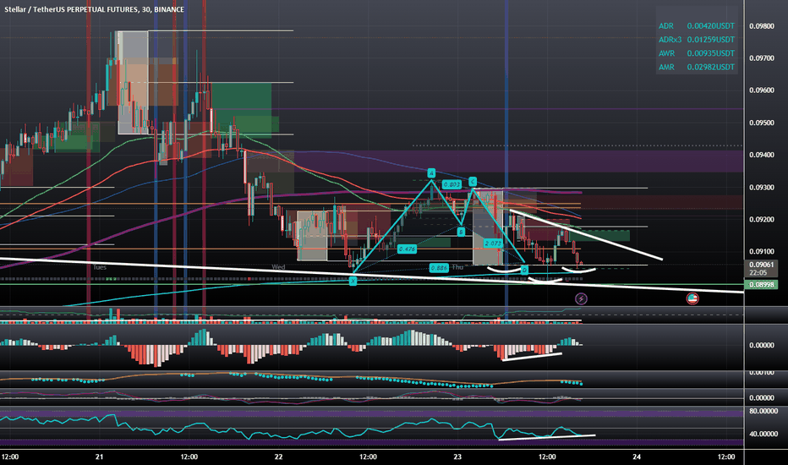Click the 0.09800 price axis label

pyautogui.click(x=761, y=26)
